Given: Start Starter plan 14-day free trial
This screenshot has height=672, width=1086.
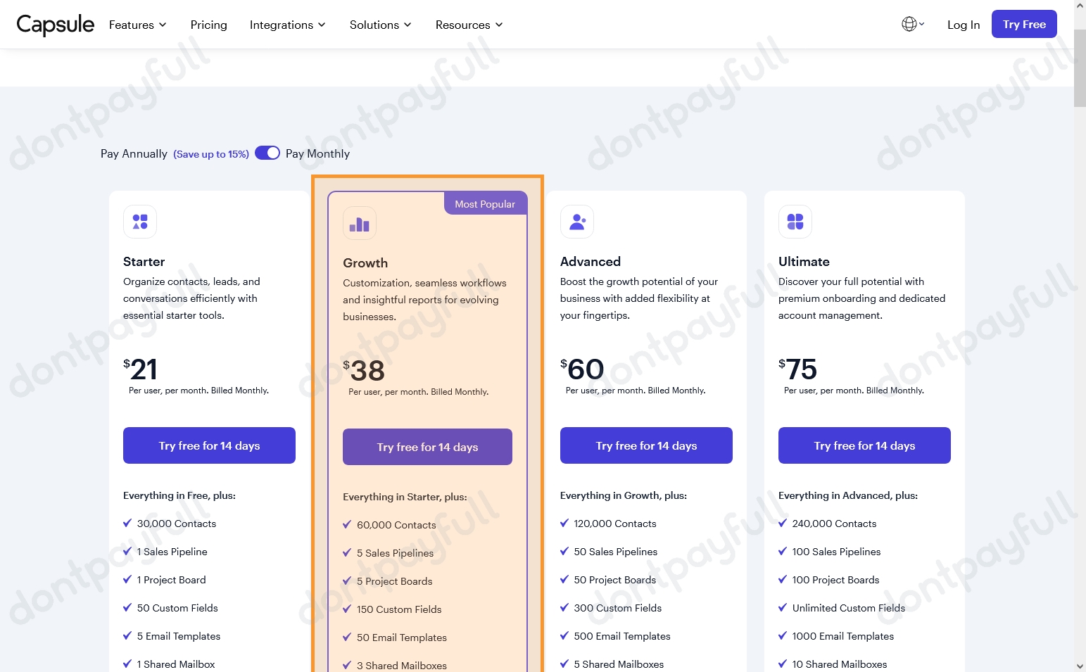Looking at the screenshot, I should point(208,445).
